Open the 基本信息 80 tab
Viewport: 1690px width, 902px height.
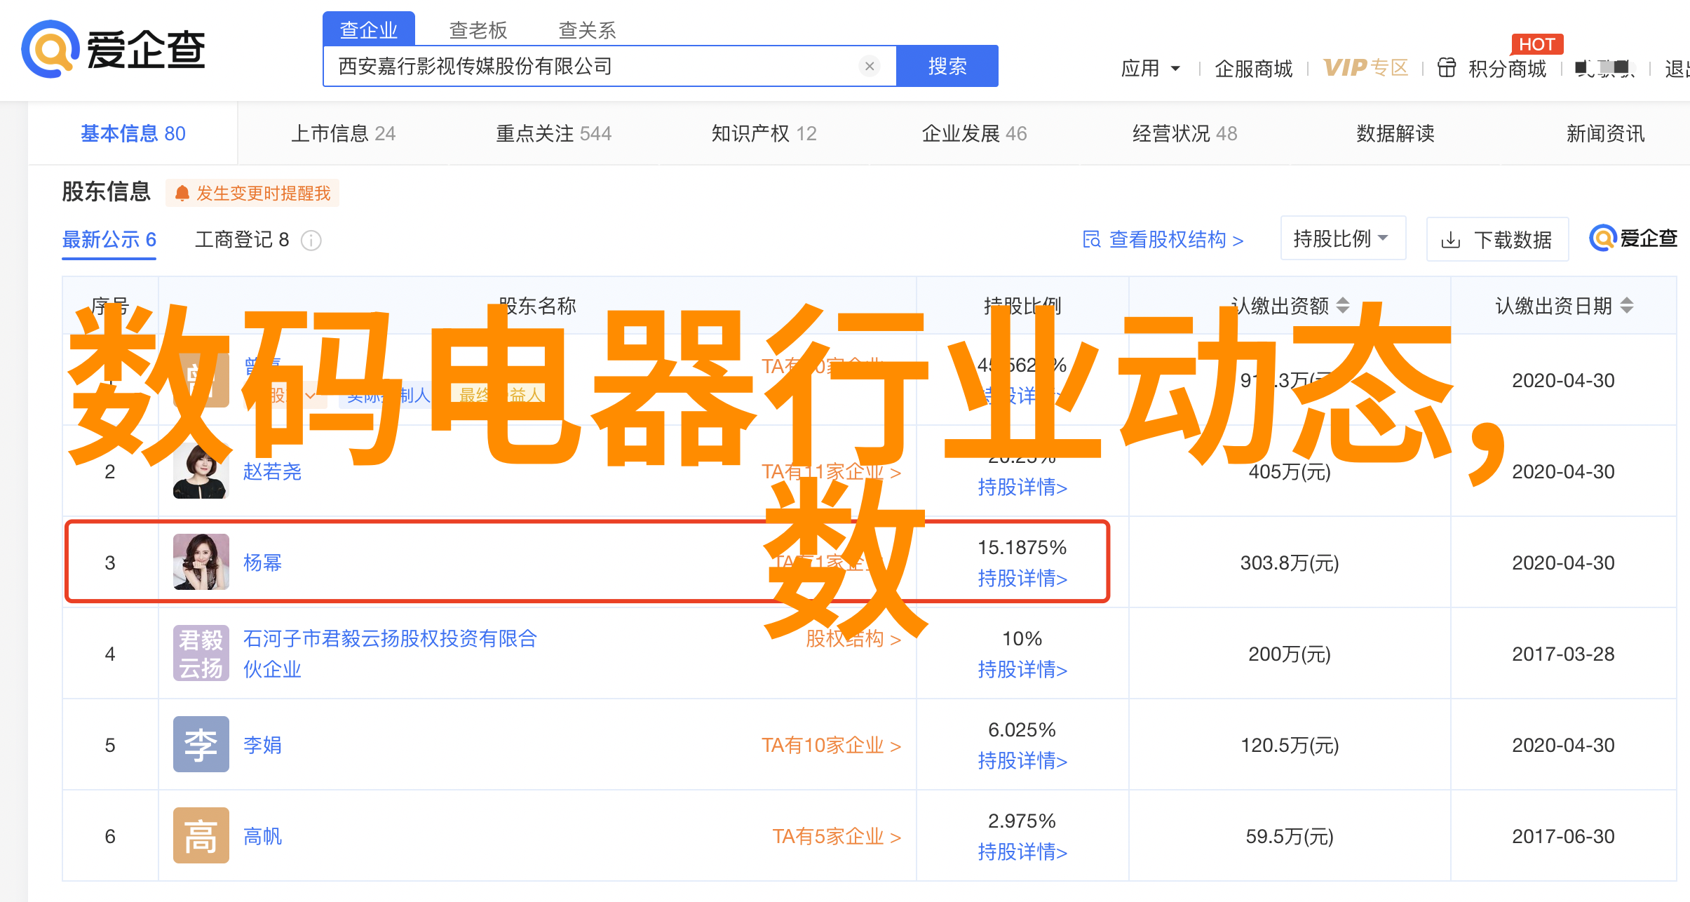(x=133, y=133)
